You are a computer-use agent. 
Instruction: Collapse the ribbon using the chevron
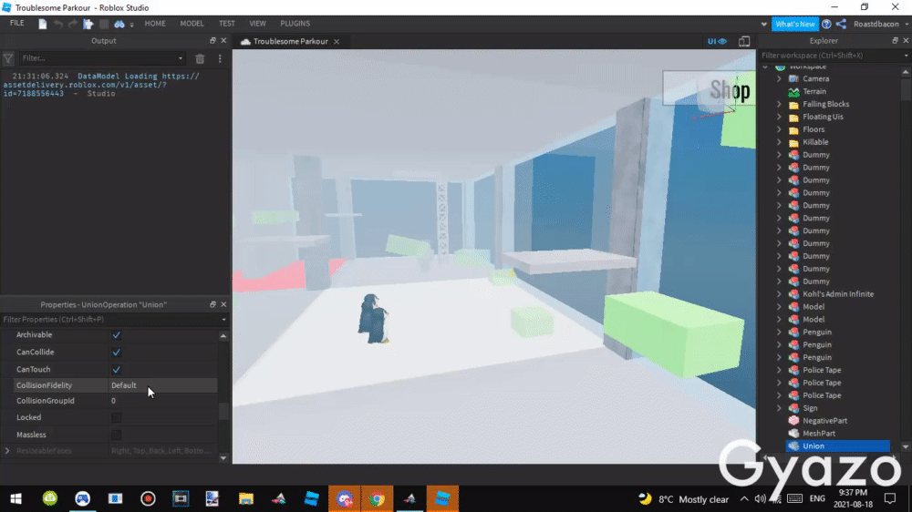(x=763, y=25)
